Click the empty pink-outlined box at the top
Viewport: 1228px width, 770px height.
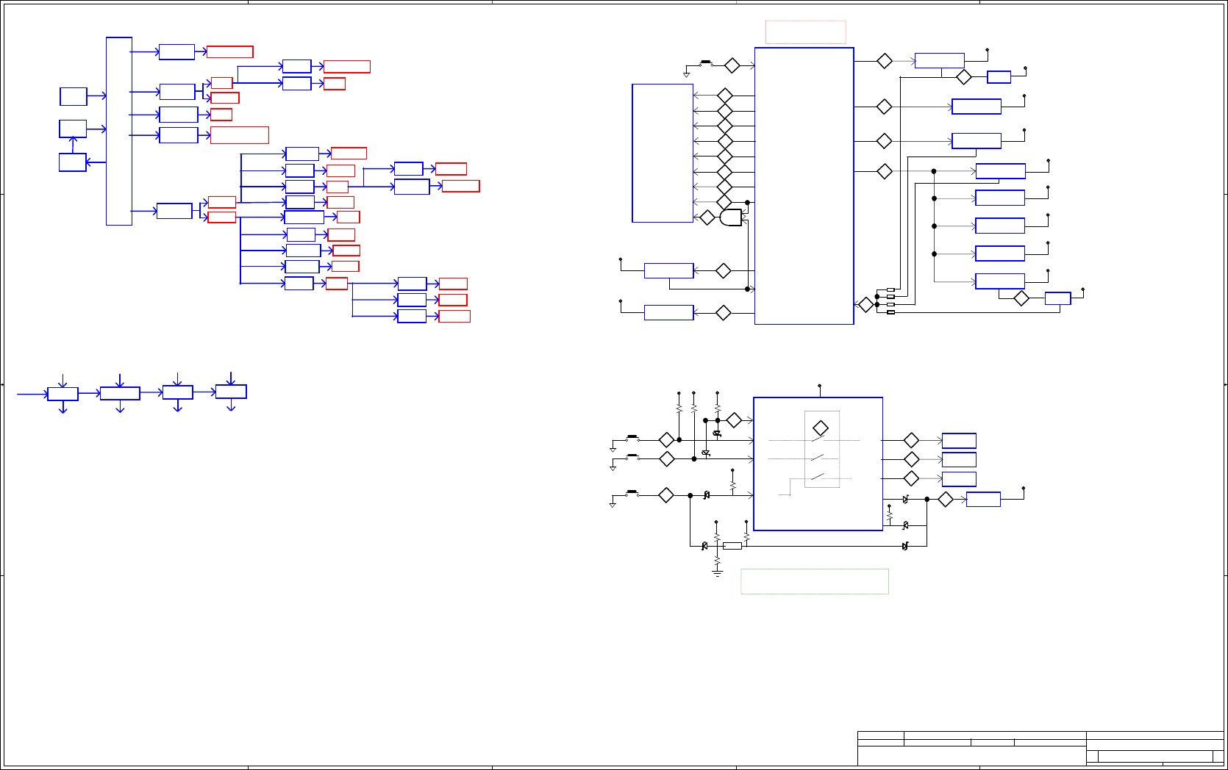coord(806,32)
